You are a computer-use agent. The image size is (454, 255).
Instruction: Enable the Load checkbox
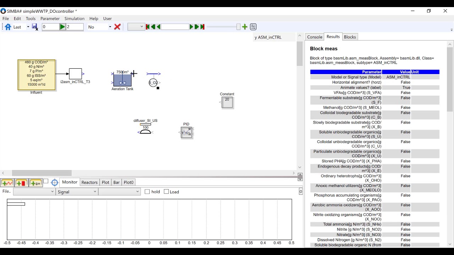[166, 192]
